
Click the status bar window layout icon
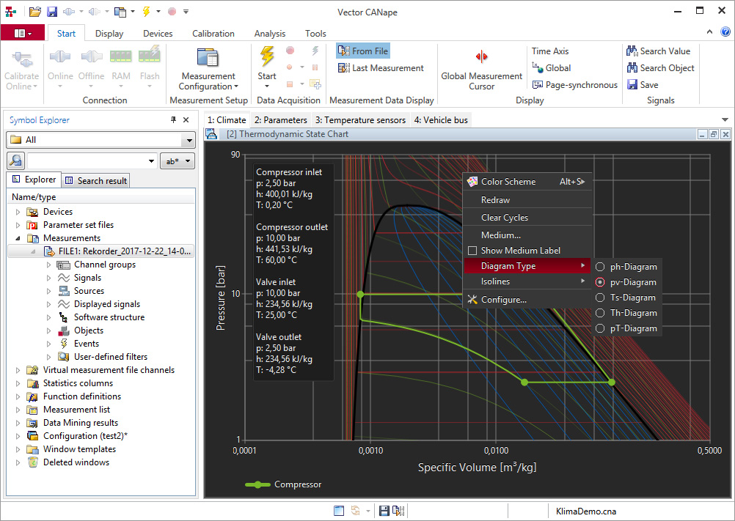tap(338, 511)
